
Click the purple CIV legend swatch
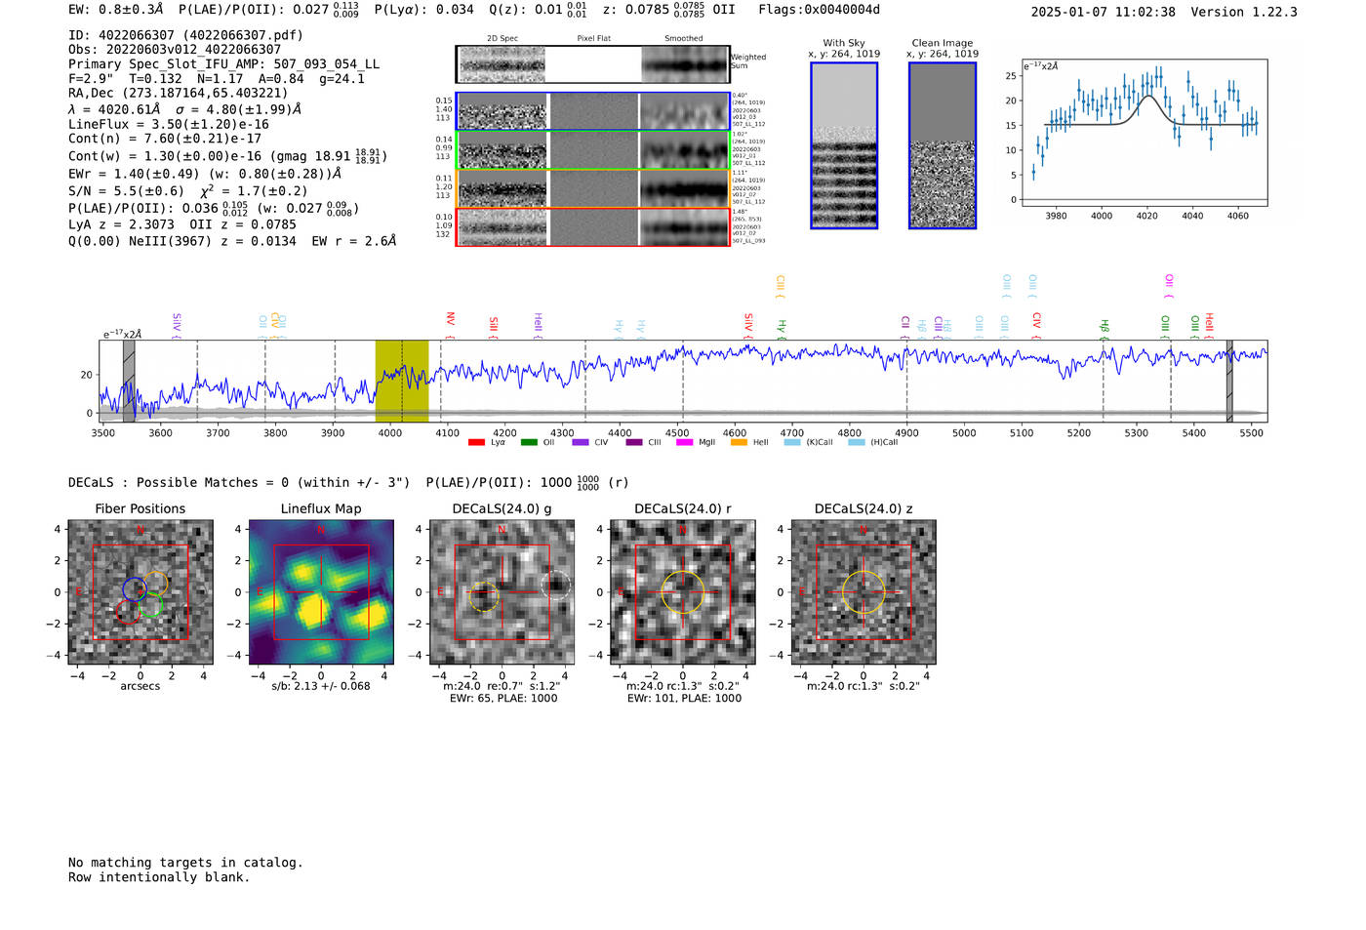(x=581, y=443)
